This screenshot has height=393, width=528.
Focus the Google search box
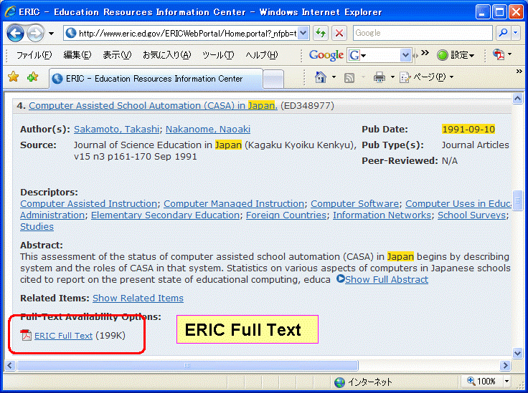coord(423,33)
